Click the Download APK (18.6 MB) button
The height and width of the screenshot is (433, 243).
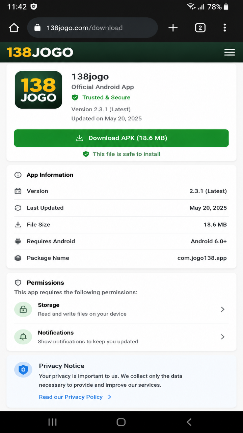coord(122,138)
